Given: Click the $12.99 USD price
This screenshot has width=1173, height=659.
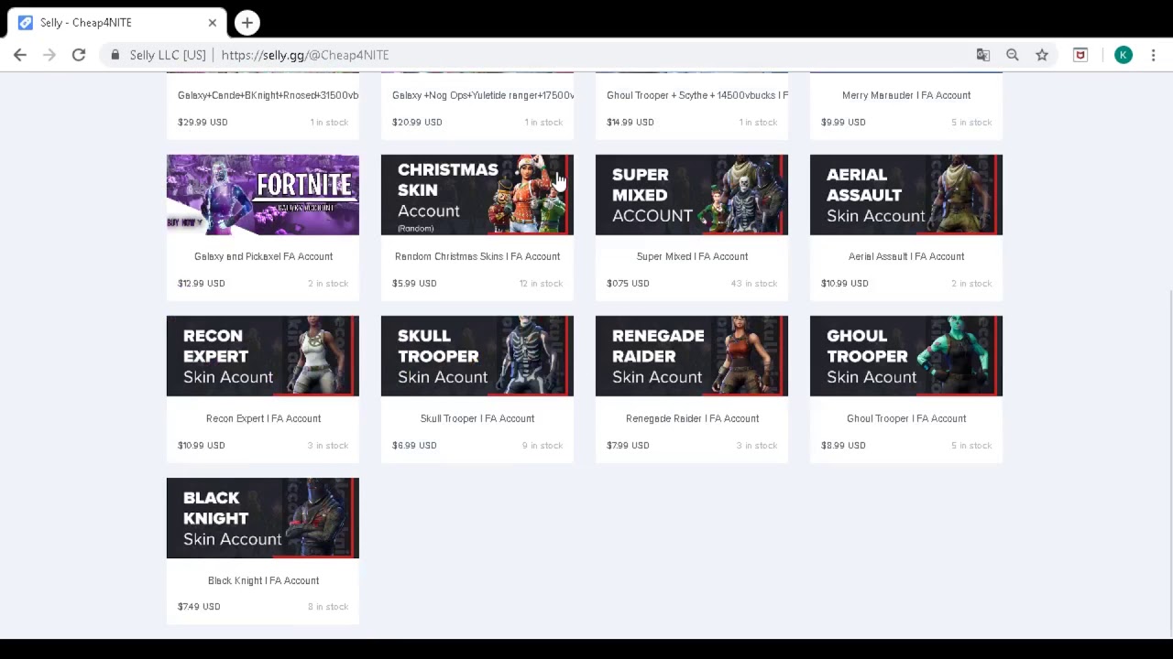Looking at the screenshot, I should tap(202, 284).
